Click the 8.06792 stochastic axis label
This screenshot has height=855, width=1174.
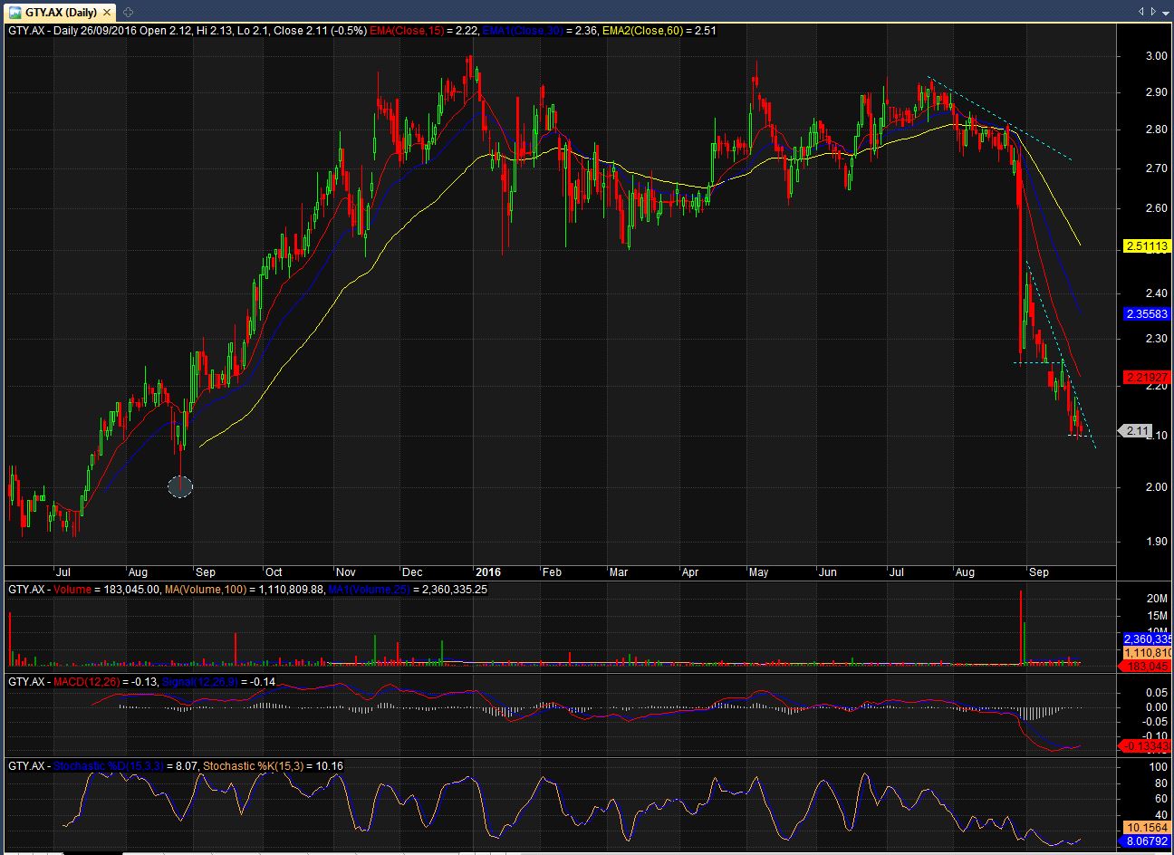(x=1147, y=841)
